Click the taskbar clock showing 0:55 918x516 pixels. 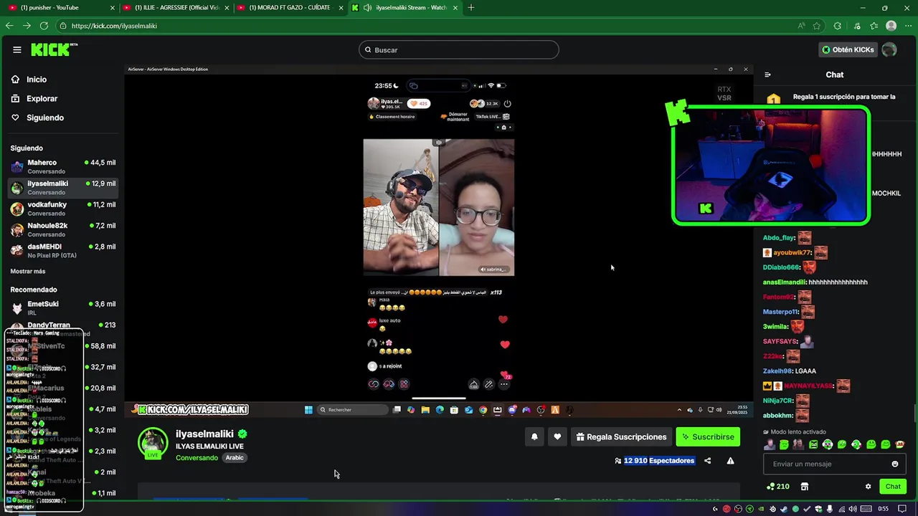883,509
